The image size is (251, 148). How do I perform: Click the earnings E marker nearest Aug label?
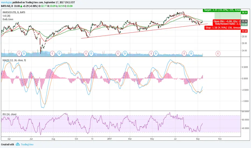pos(52,54)
